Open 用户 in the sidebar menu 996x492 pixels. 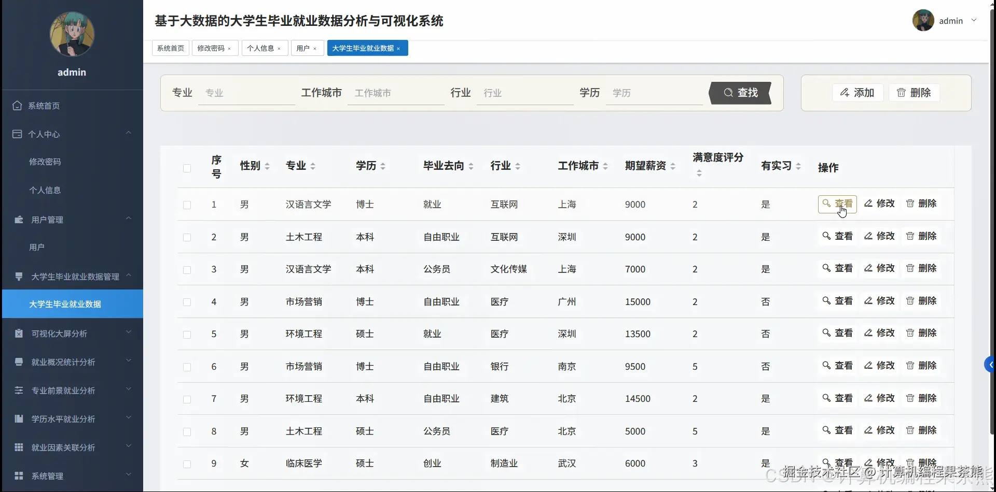click(x=37, y=247)
